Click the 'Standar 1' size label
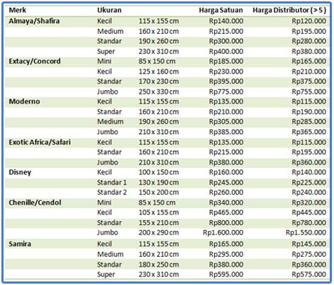The width and height of the screenshot is (334, 285). click(x=112, y=183)
